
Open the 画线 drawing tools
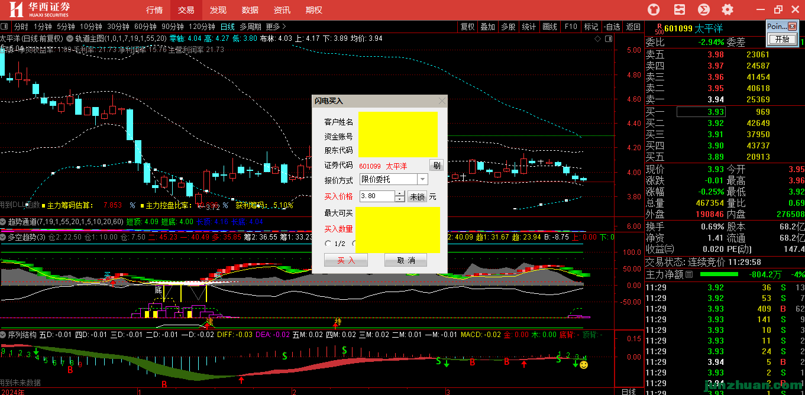[550, 27]
